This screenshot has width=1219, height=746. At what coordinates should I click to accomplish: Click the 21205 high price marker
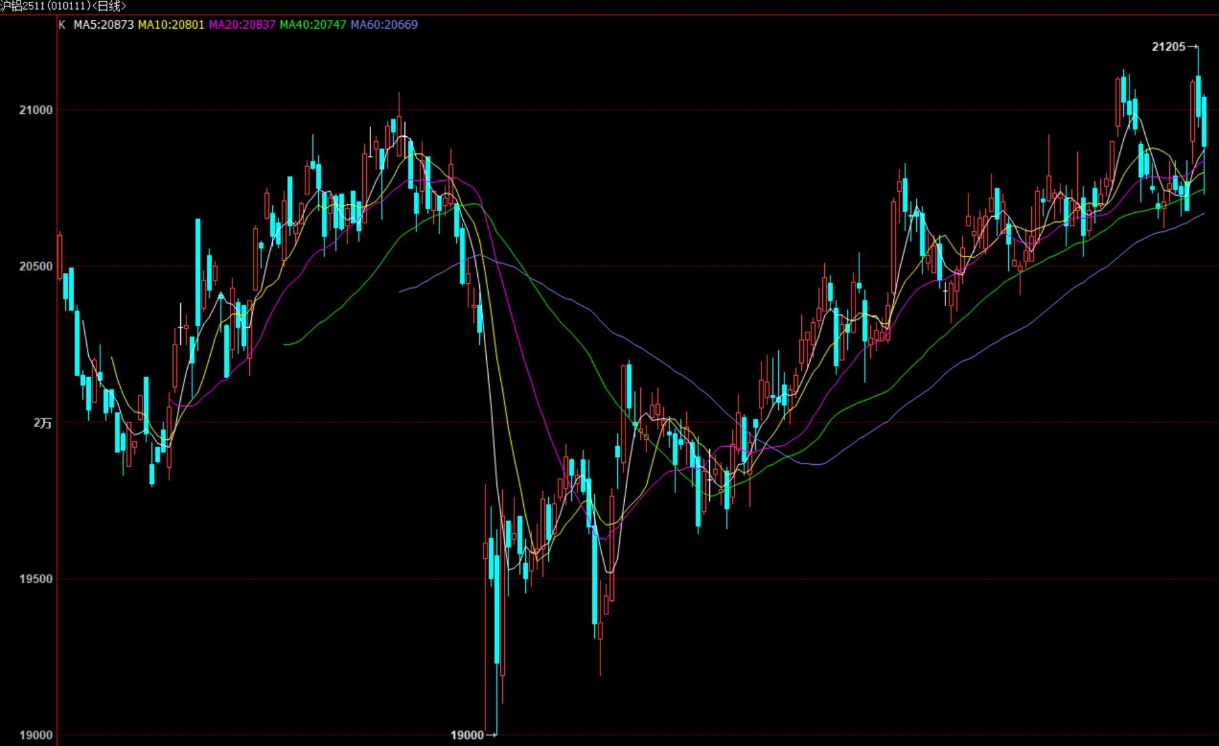pos(1169,47)
